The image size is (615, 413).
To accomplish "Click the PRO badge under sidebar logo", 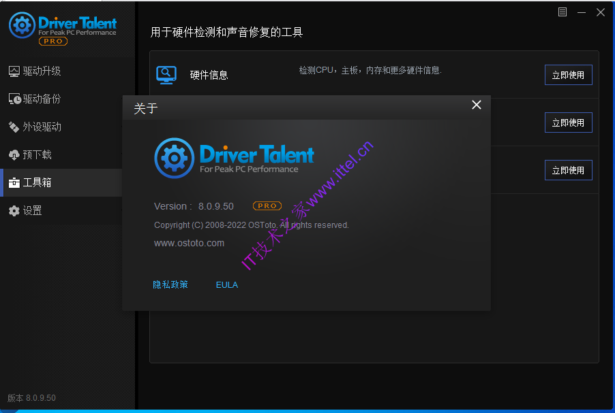I will tap(53, 41).
